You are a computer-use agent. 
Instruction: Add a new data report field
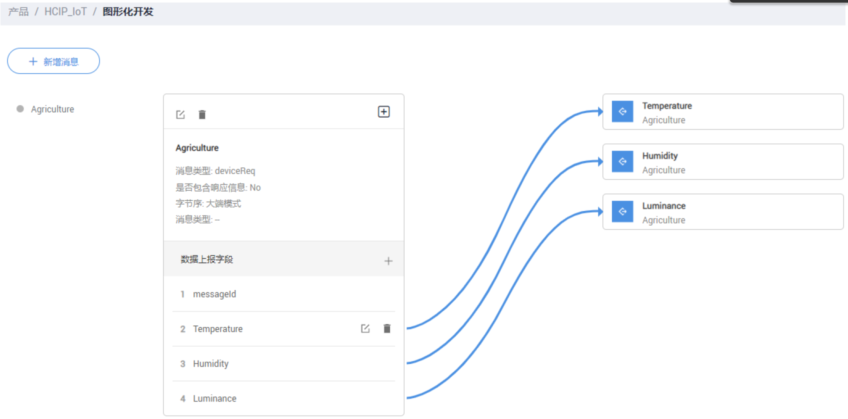[x=388, y=261]
